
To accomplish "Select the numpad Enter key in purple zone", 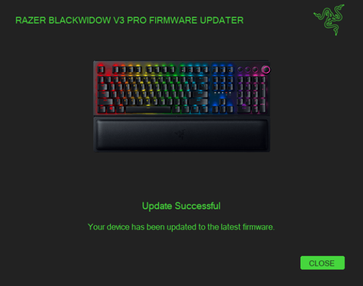I will click(x=263, y=105).
